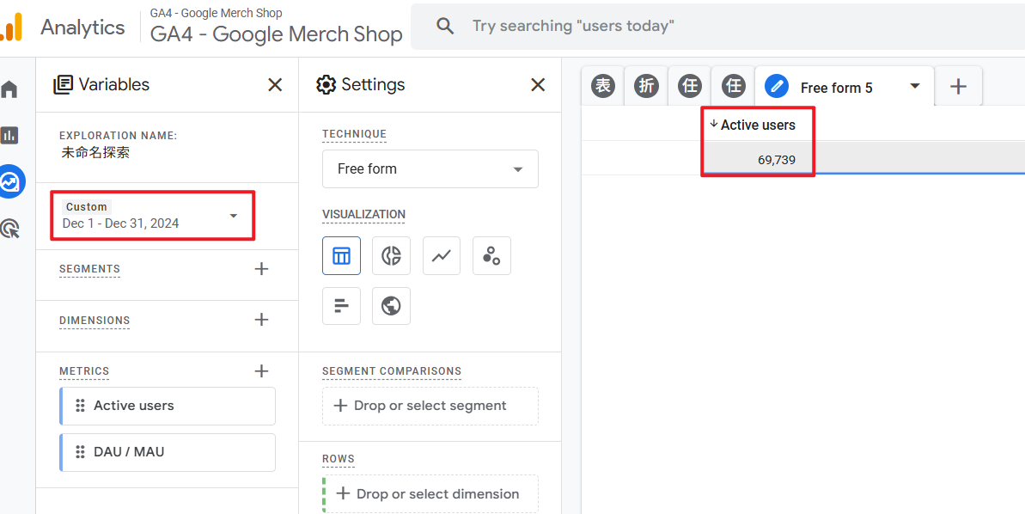Click the search field
The width and height of the screenshot is (1025, 514).
click(717, 26)
